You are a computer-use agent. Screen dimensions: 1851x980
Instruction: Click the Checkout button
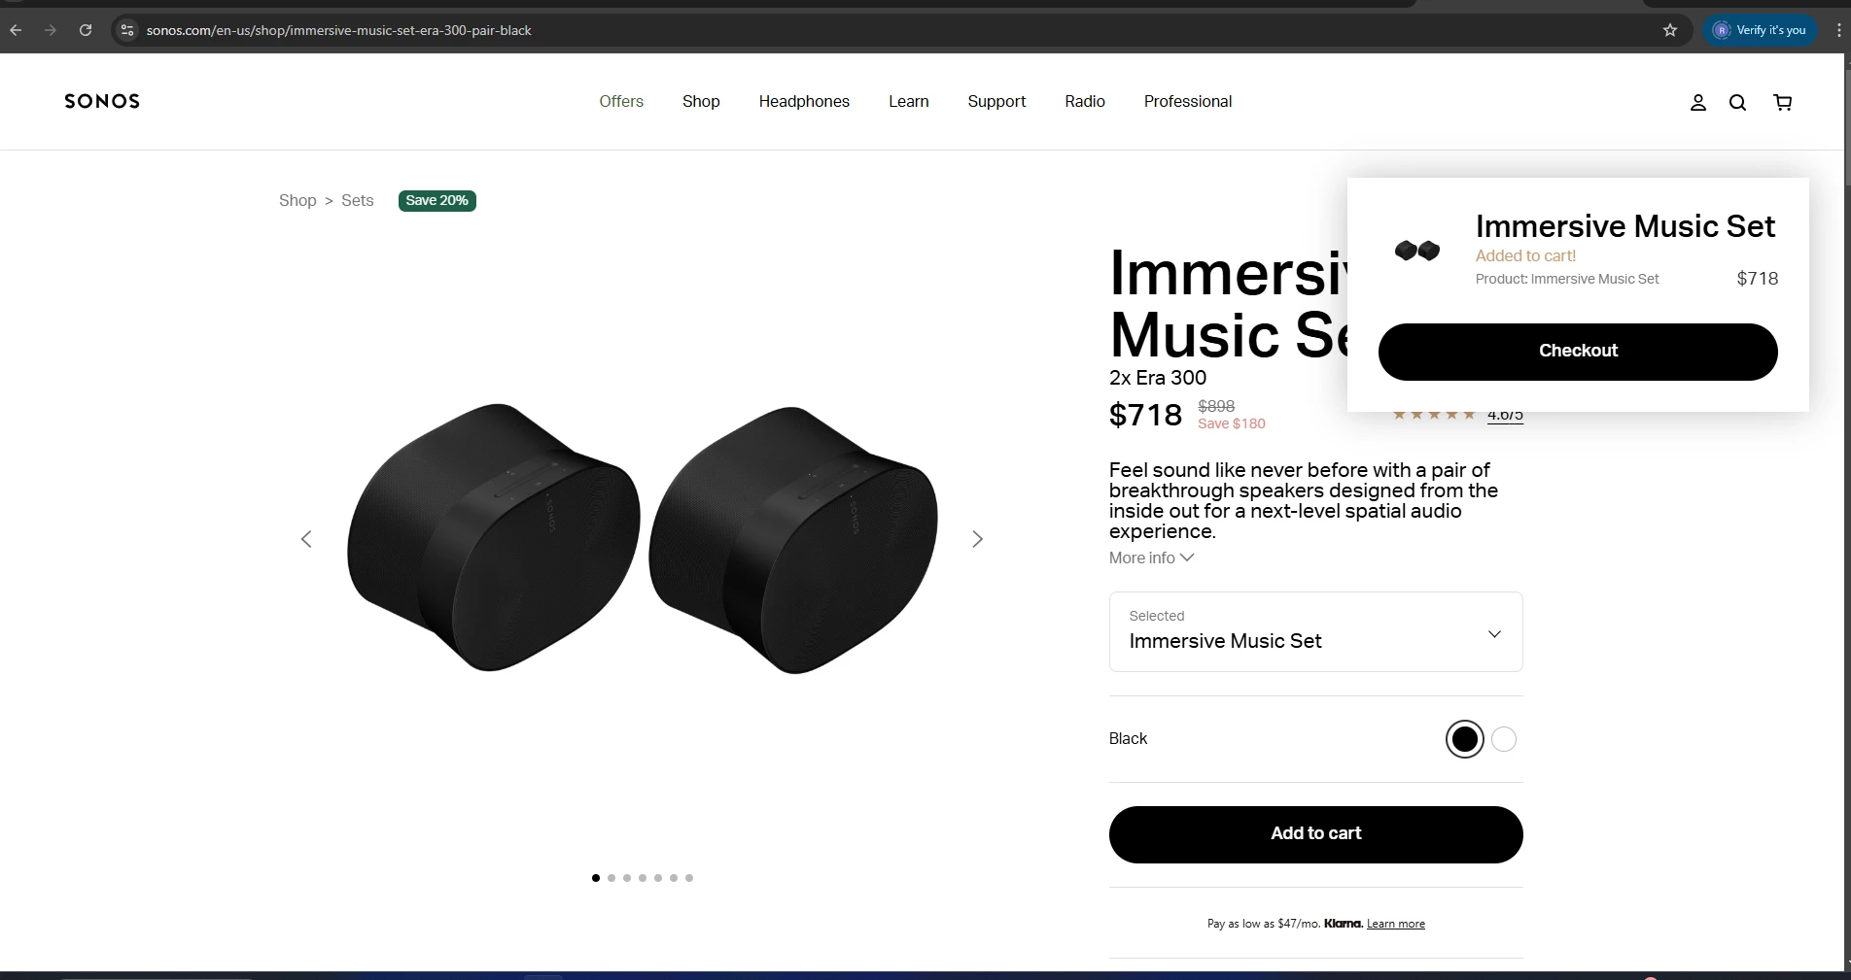pyautogui.click(x=1578, y=352)
